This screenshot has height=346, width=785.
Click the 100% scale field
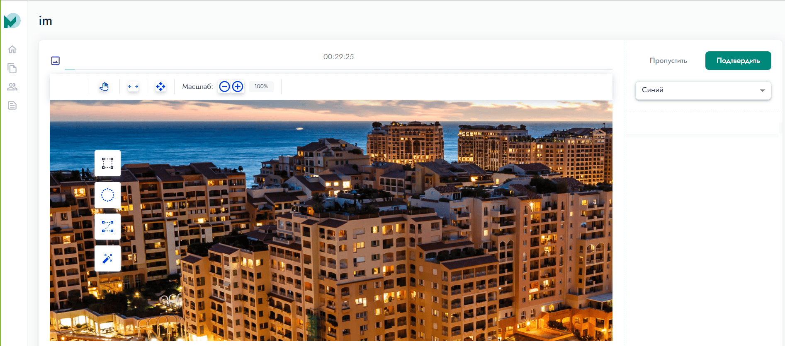click(x=261, y=86)
